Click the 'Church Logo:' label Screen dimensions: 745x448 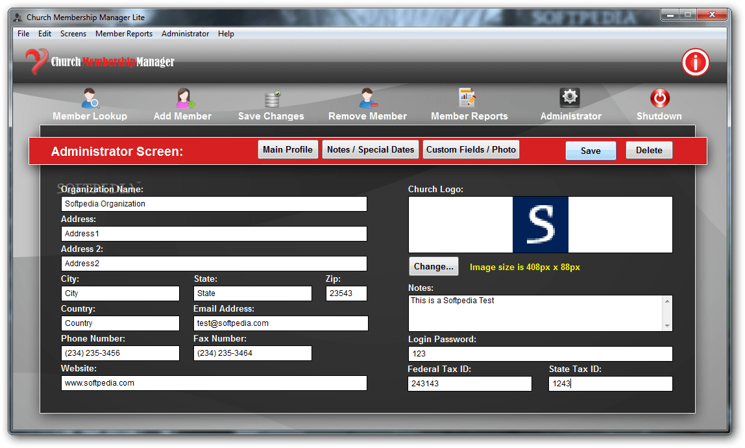(x=435, y=190)
